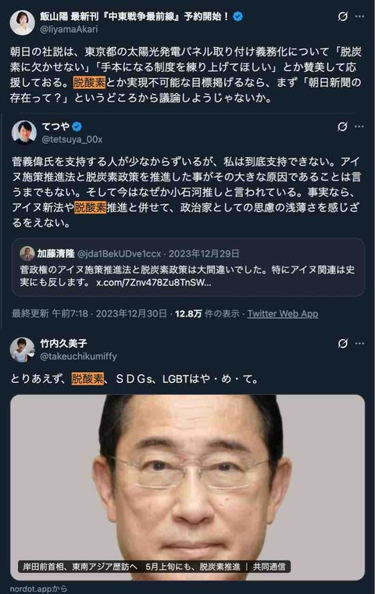
Task: Open the @tetsuya_00x handle
Action: (x=72, y=139)
